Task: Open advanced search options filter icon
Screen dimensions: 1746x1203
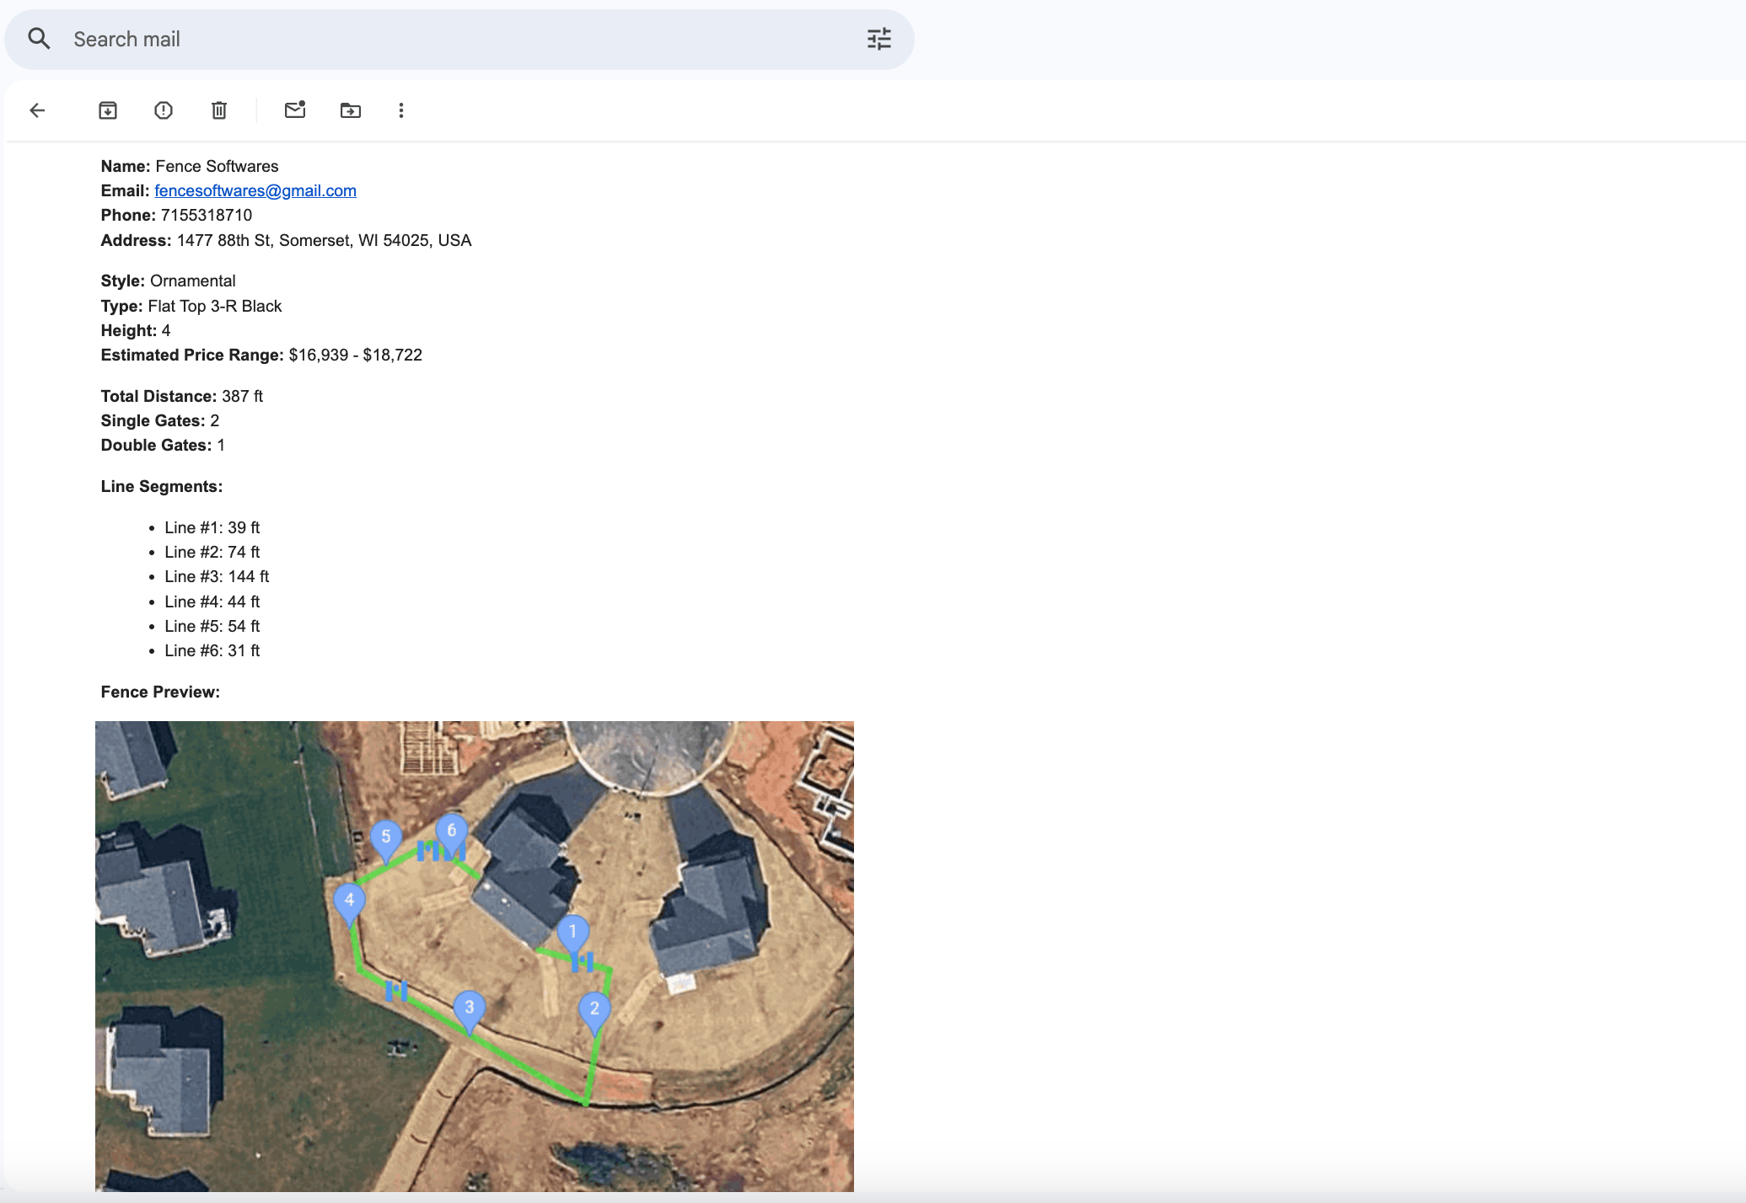Action: point(879,39)
